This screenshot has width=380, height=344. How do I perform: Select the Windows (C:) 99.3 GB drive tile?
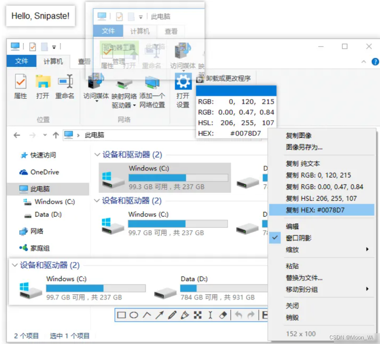(165, 177)
